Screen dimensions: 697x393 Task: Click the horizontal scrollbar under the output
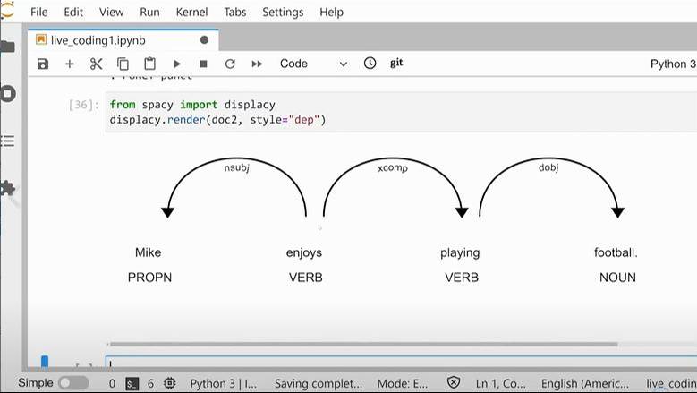tap(363, 344)
